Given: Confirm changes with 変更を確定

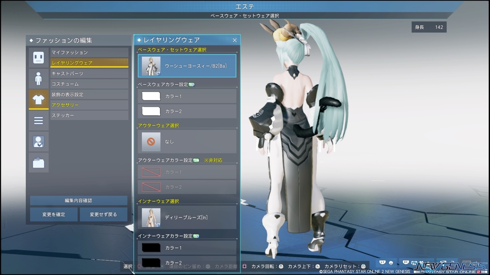Looking at the screenshot, I should (x=54, y=214).
